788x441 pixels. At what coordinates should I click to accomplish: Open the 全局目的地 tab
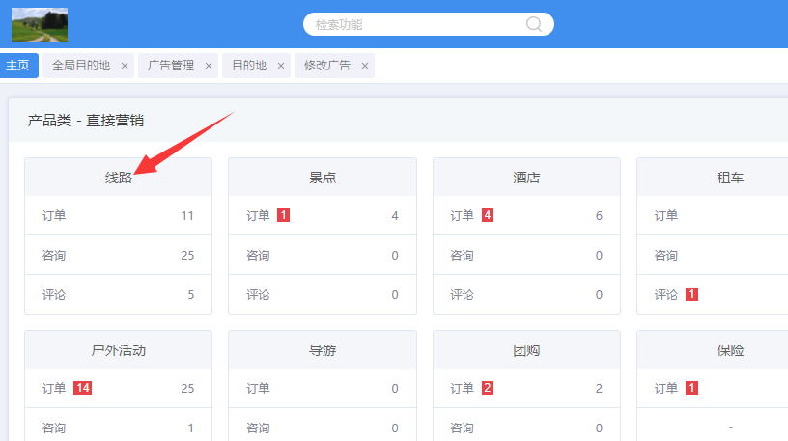click(x=80, y=66)
